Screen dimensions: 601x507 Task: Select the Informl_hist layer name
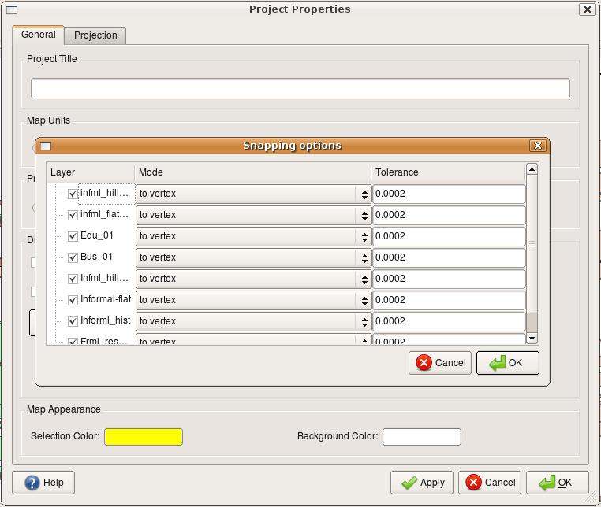pyautogui.click(x=106, y=320)
